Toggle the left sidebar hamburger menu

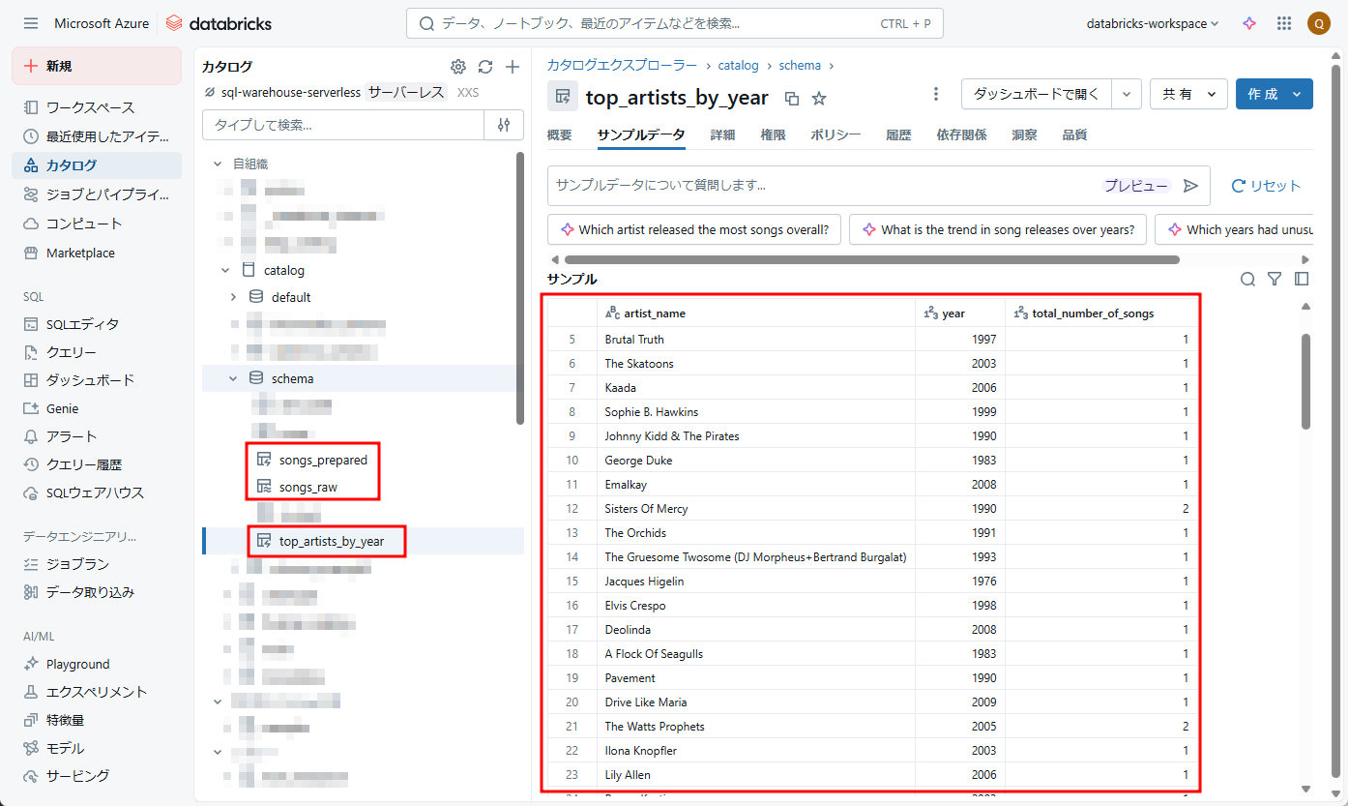click(x=31, y=23)
